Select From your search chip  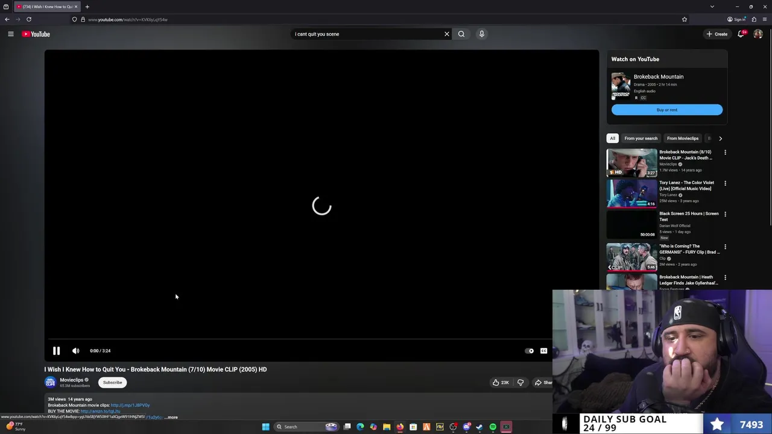point(641,138)
